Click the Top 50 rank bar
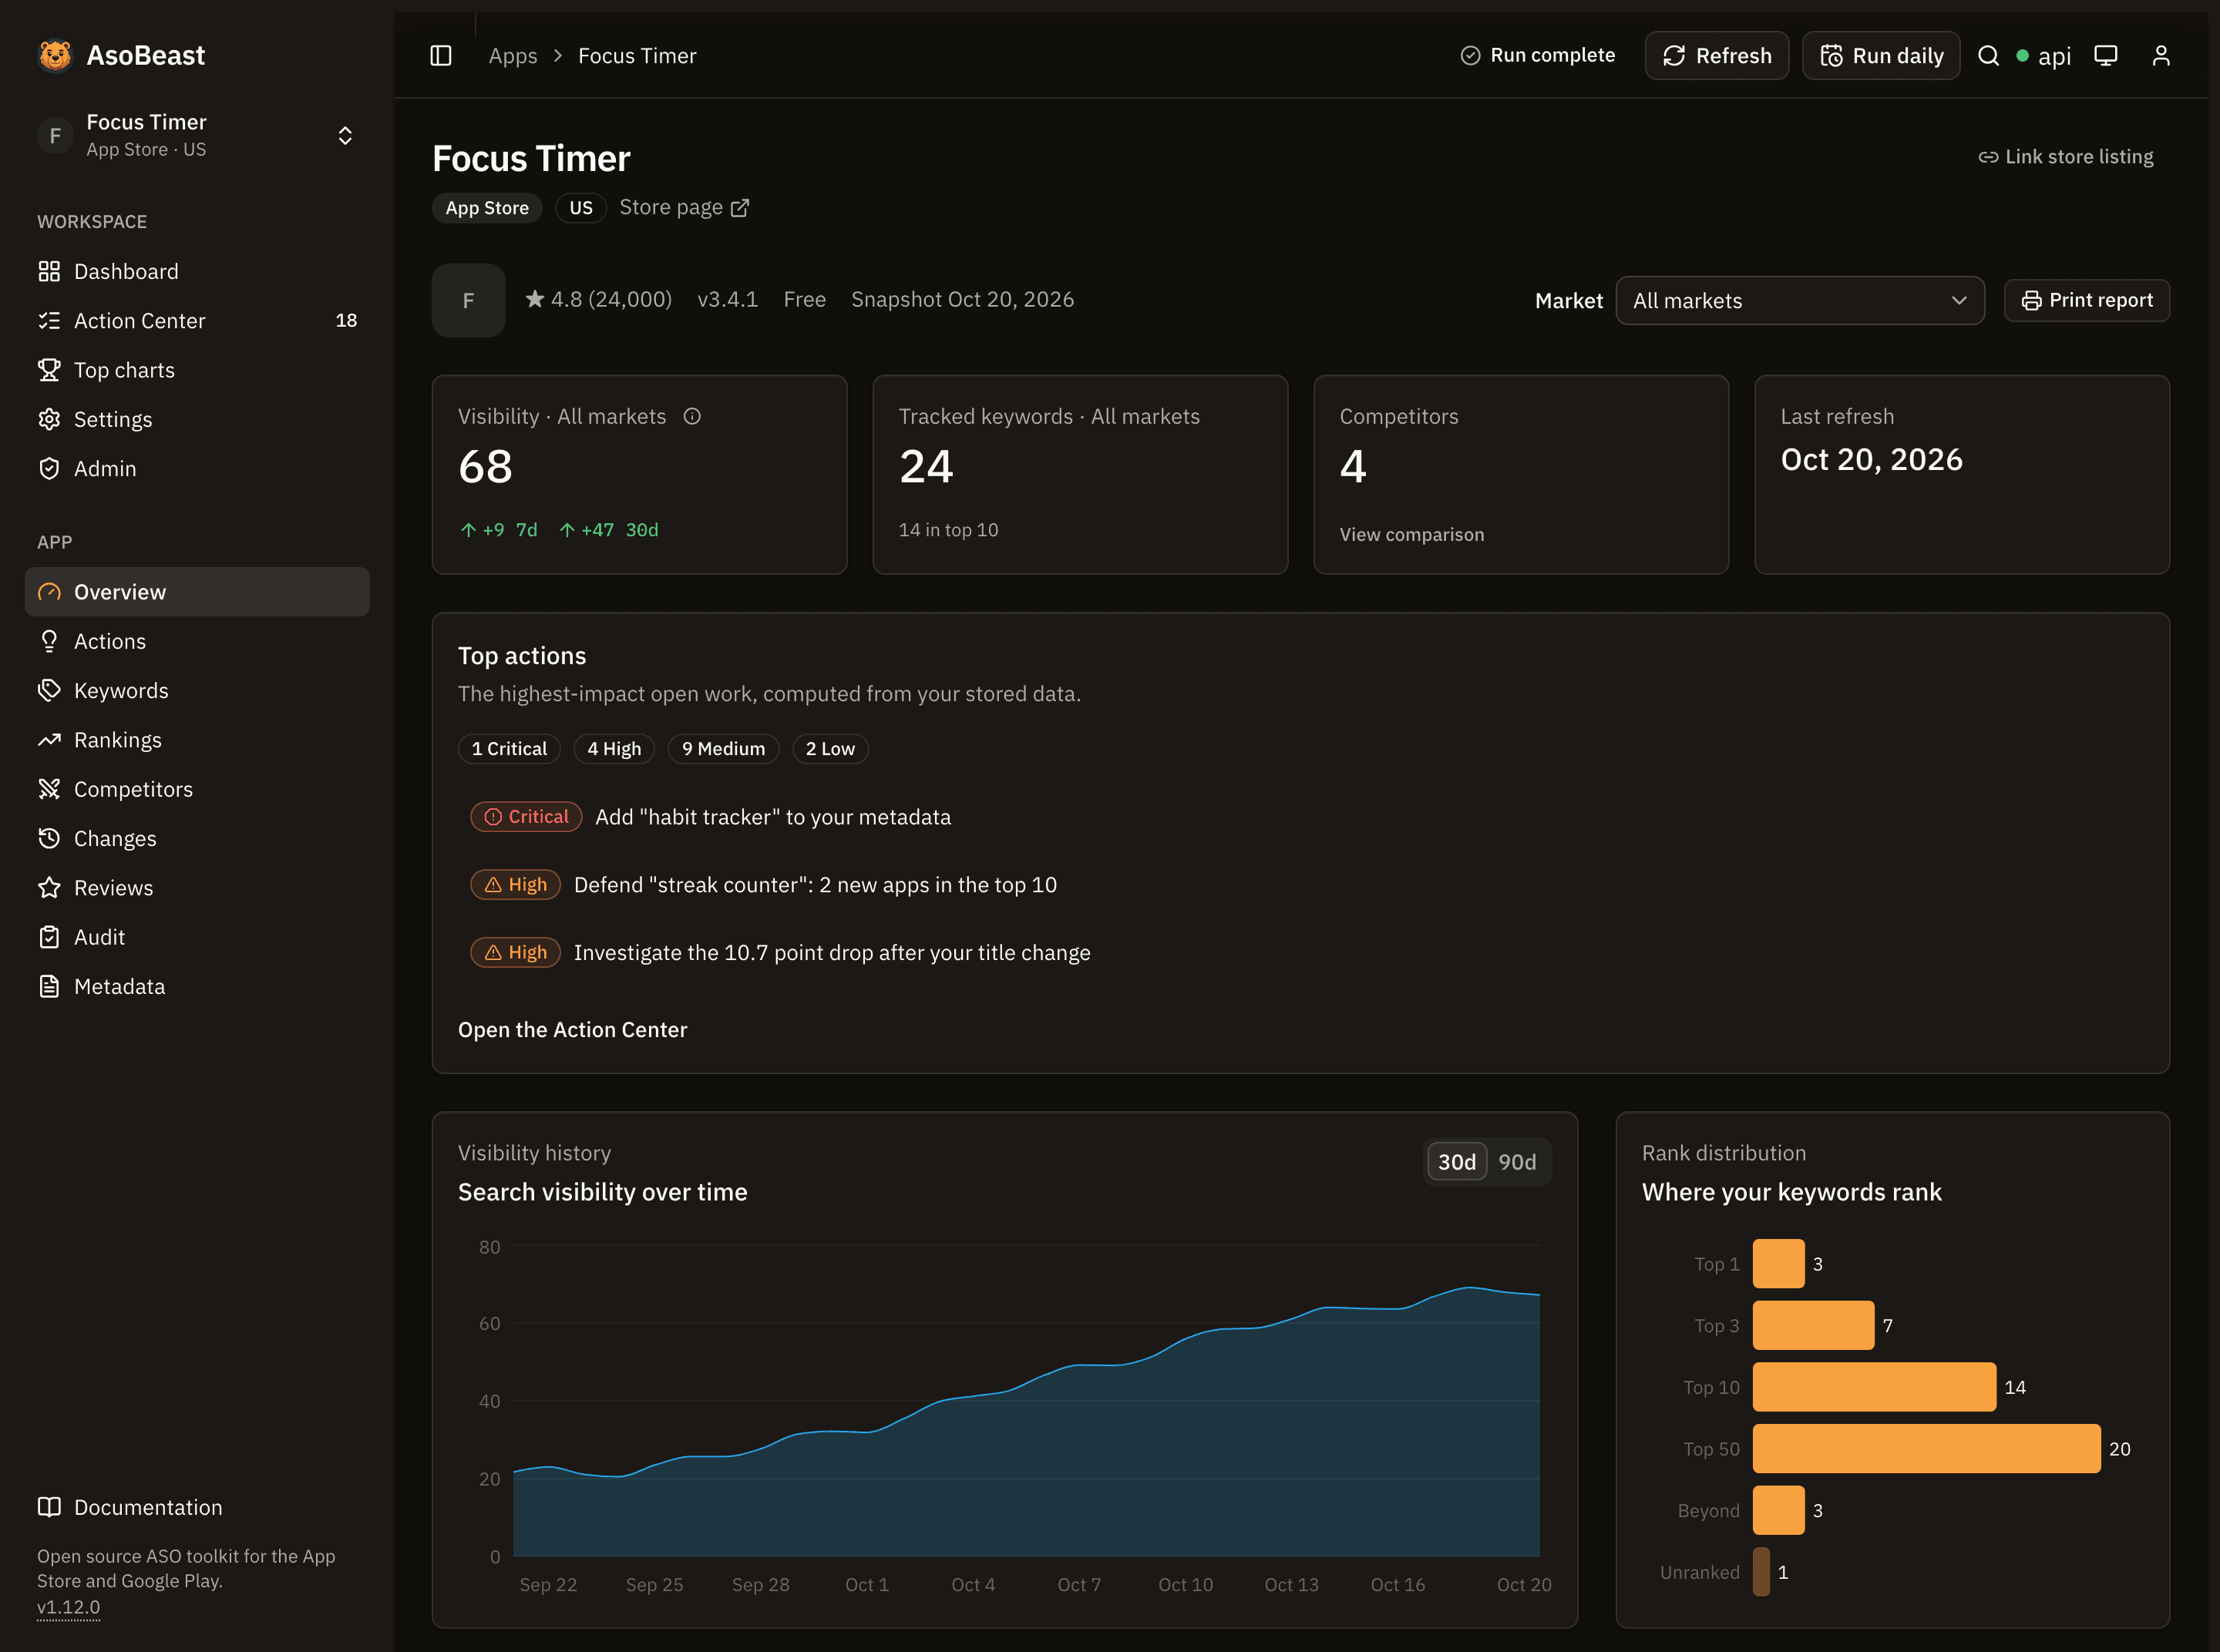 pyautogui.click(x=1926, y=1449)
